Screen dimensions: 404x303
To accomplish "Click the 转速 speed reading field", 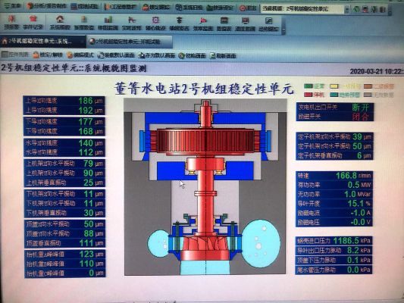I will [334, 176].
